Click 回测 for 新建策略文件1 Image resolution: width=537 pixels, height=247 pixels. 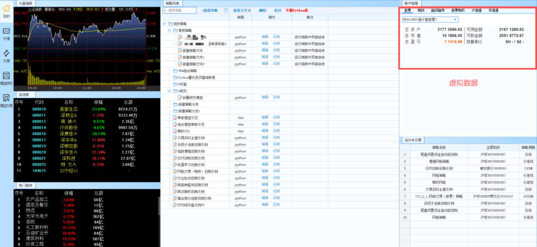[276, 57]
